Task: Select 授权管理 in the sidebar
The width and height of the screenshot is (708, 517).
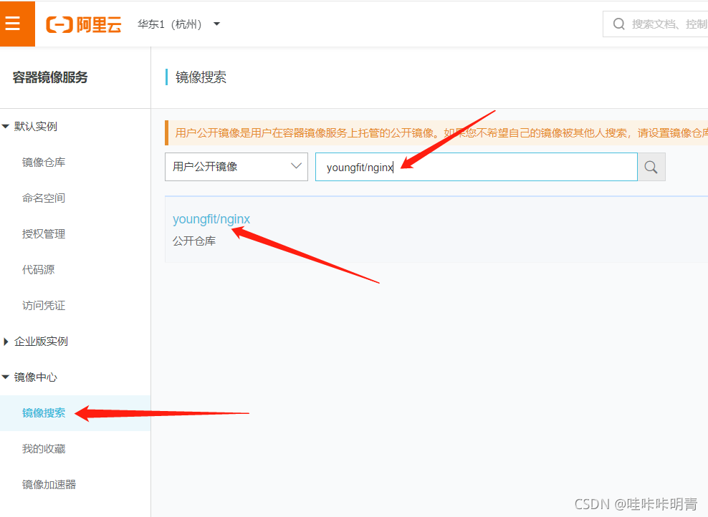Action: coord(44,233)
